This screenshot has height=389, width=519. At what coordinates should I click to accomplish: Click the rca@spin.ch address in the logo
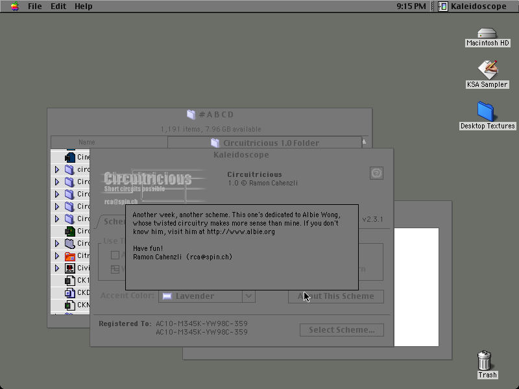pyautogui.click(x=121, y=202)
